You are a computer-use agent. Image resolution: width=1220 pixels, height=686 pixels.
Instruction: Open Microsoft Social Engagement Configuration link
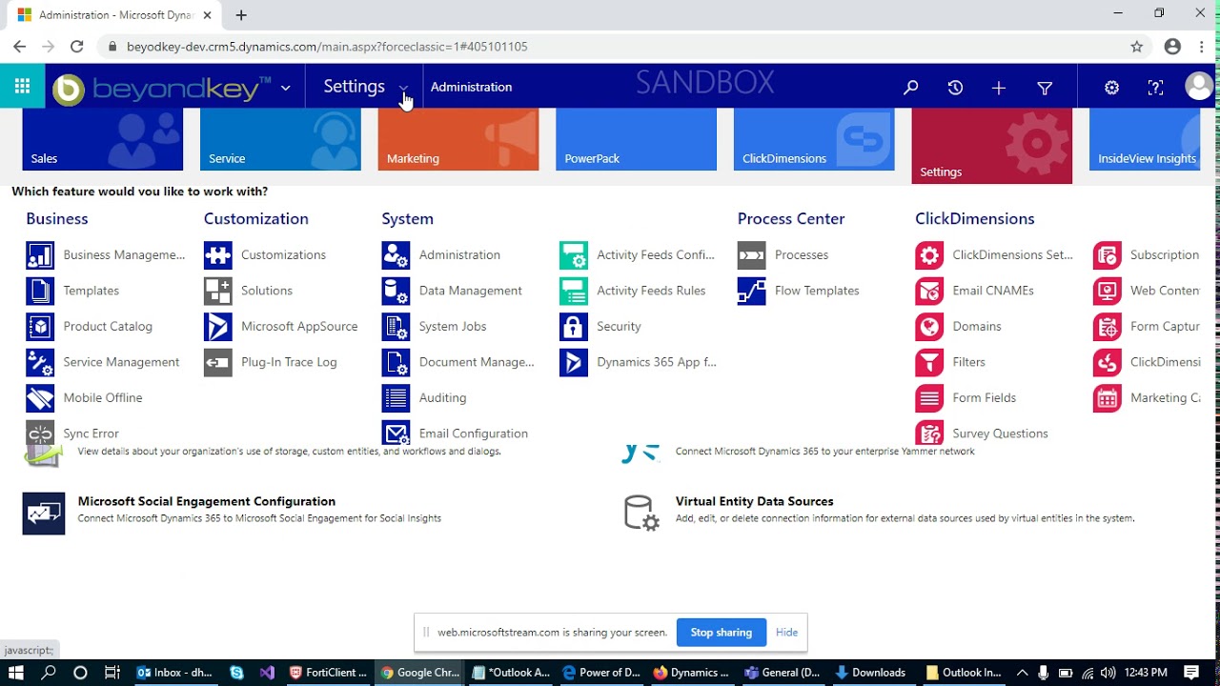pos(207,501)
